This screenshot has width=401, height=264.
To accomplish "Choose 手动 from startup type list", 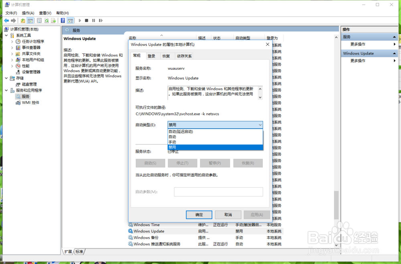I will coord(215,142).
